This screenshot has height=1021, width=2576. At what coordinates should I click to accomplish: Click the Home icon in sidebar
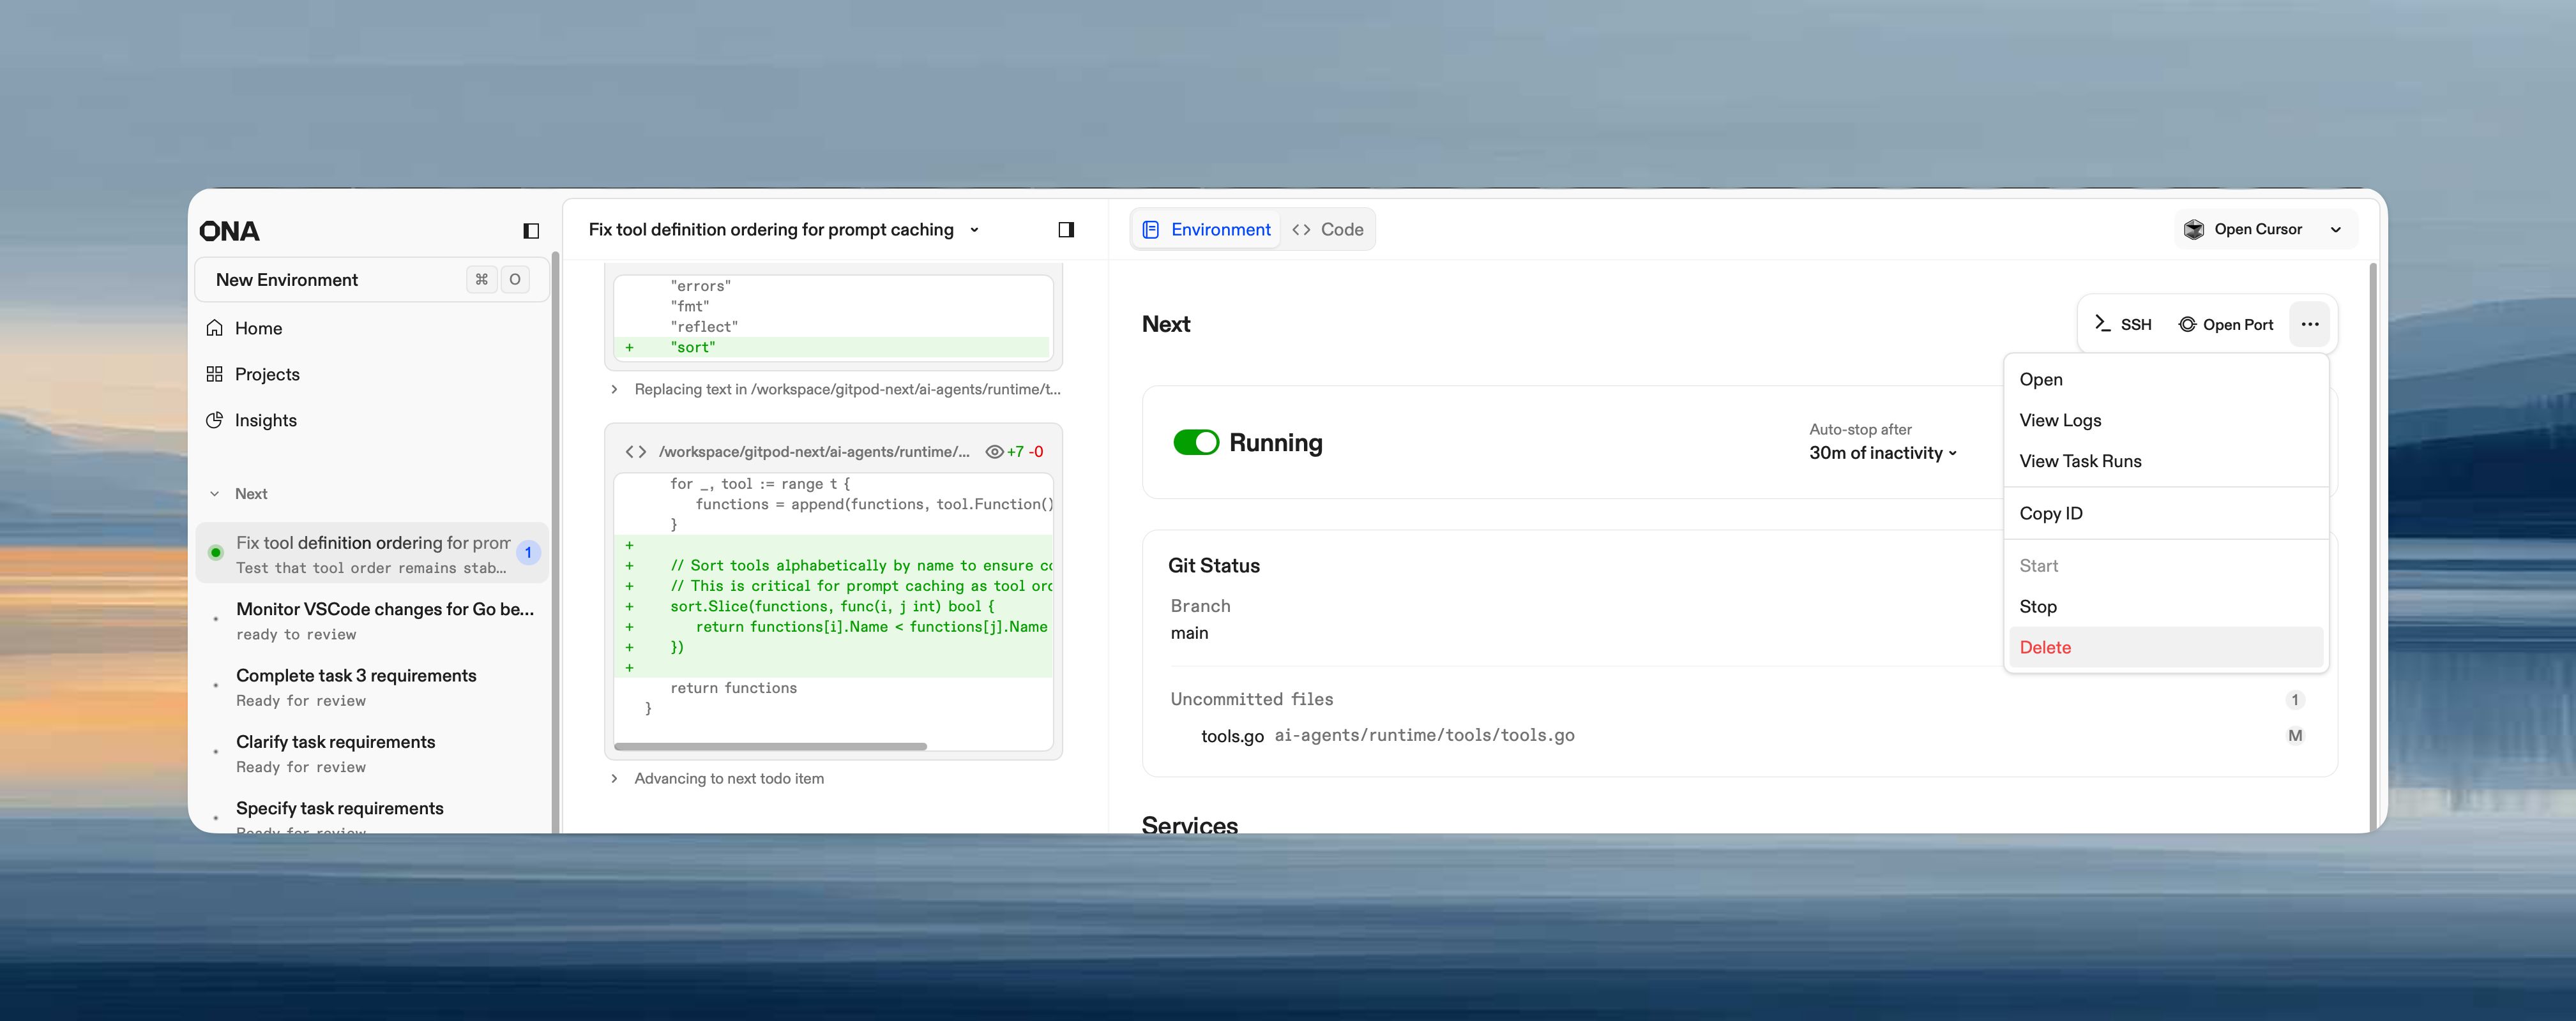214,328
